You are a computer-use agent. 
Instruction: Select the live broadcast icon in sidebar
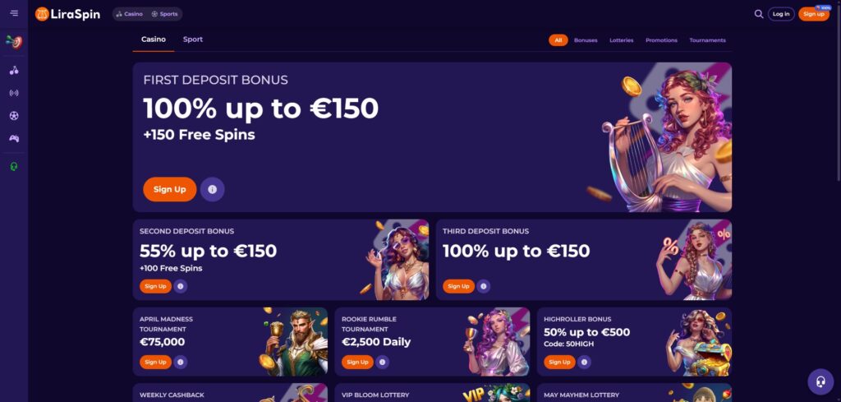[x=14, y=93]
